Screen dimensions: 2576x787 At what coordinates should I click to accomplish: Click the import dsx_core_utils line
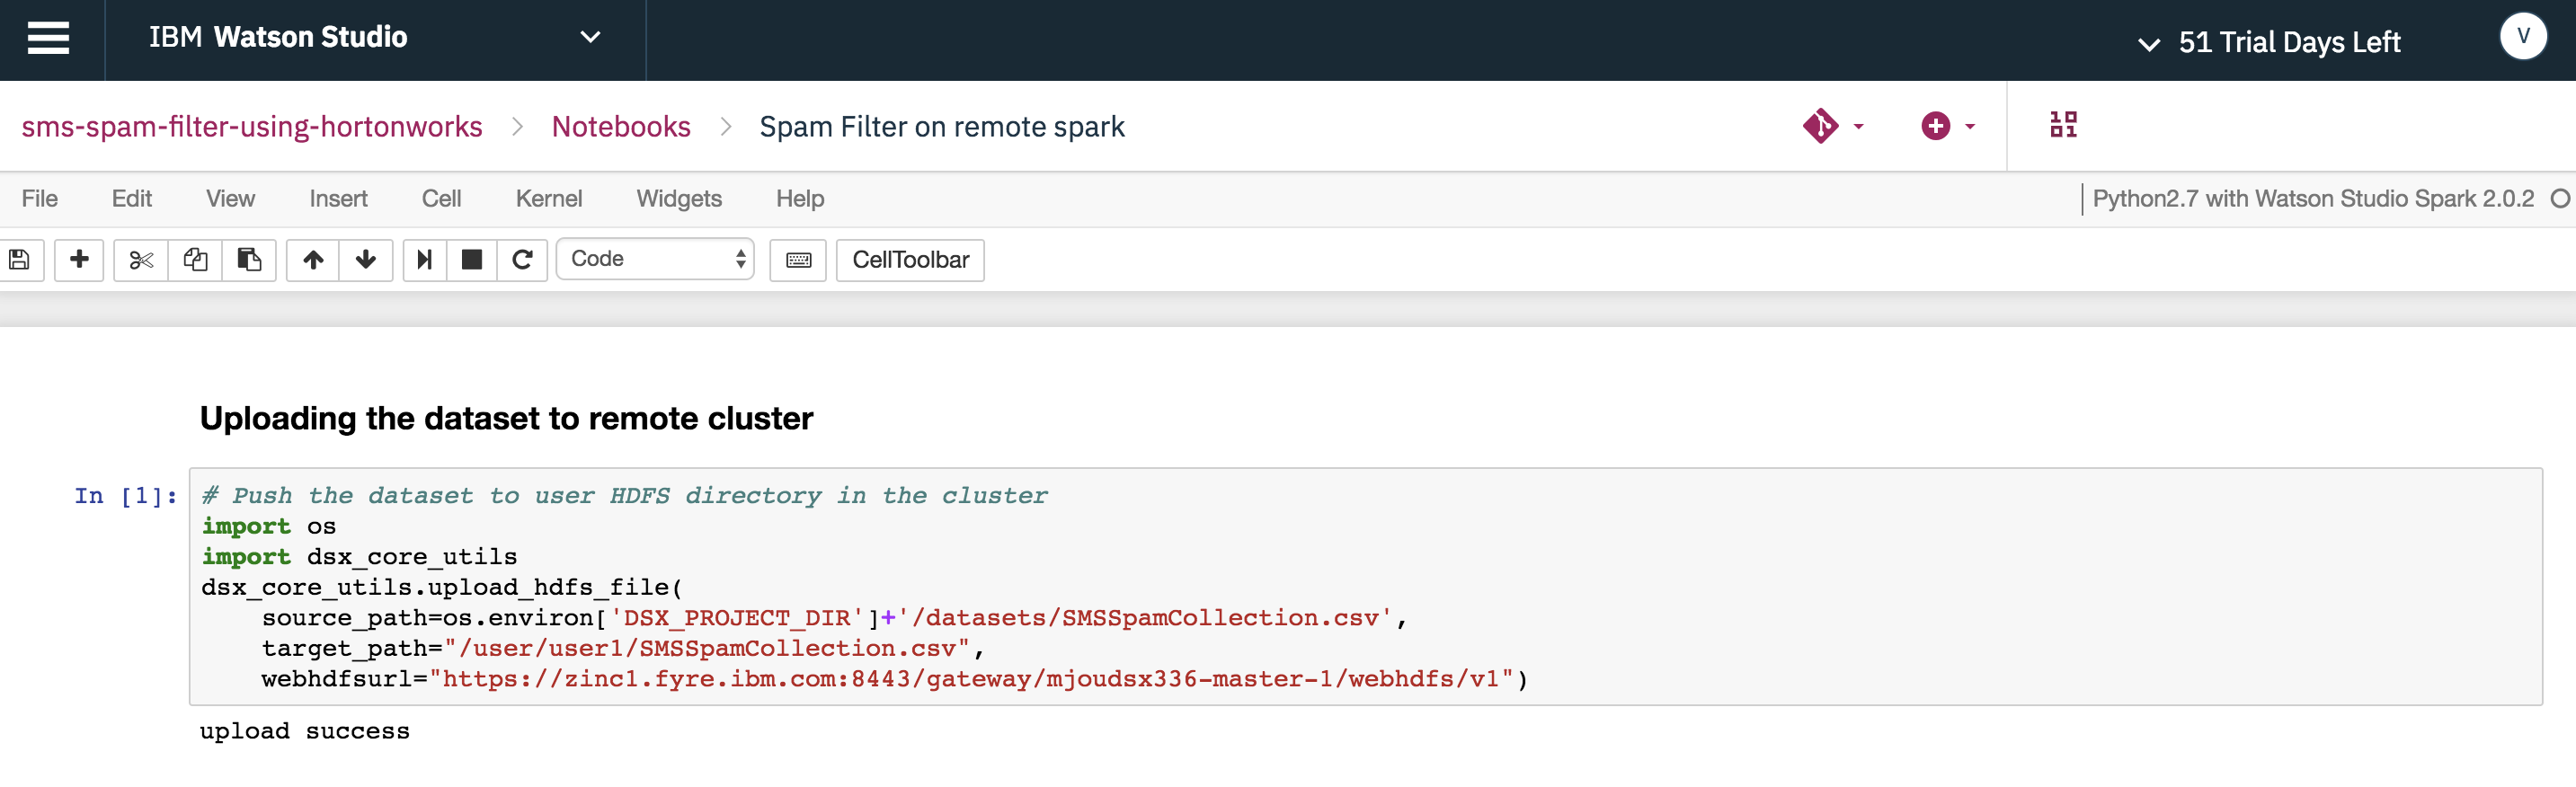click(359, 557)
